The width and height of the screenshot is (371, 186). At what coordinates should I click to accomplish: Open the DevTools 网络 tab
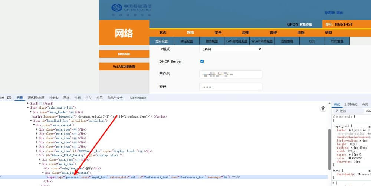click(66, 98)
